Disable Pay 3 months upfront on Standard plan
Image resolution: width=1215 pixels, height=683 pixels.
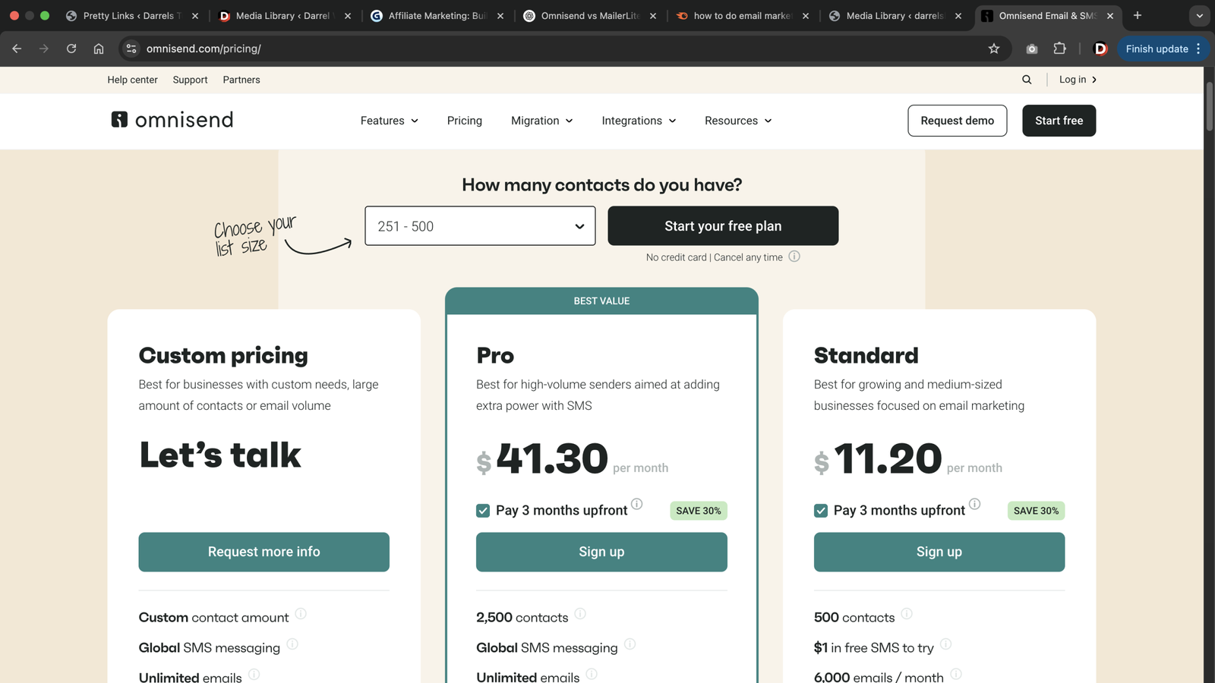821,510
